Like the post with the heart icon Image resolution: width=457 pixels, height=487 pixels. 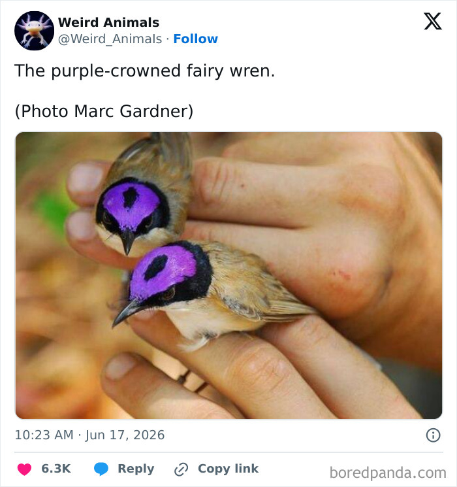click(x=24, y=469)
